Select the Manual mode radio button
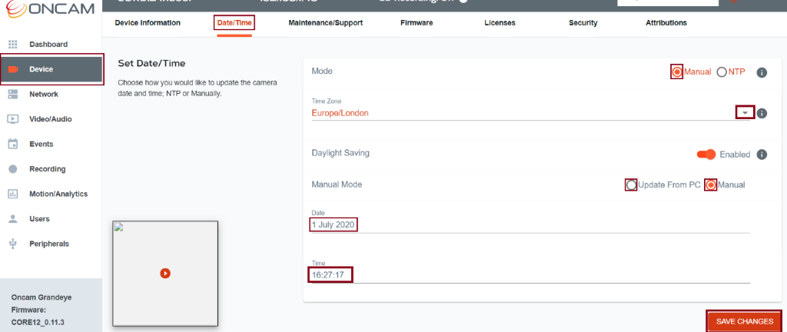 [676, 72]
